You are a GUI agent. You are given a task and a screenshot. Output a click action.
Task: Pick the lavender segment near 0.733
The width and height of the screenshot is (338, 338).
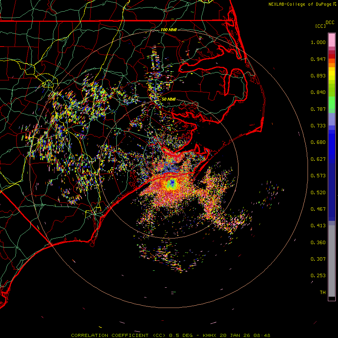pyautogui.click(x=332, y=119)
